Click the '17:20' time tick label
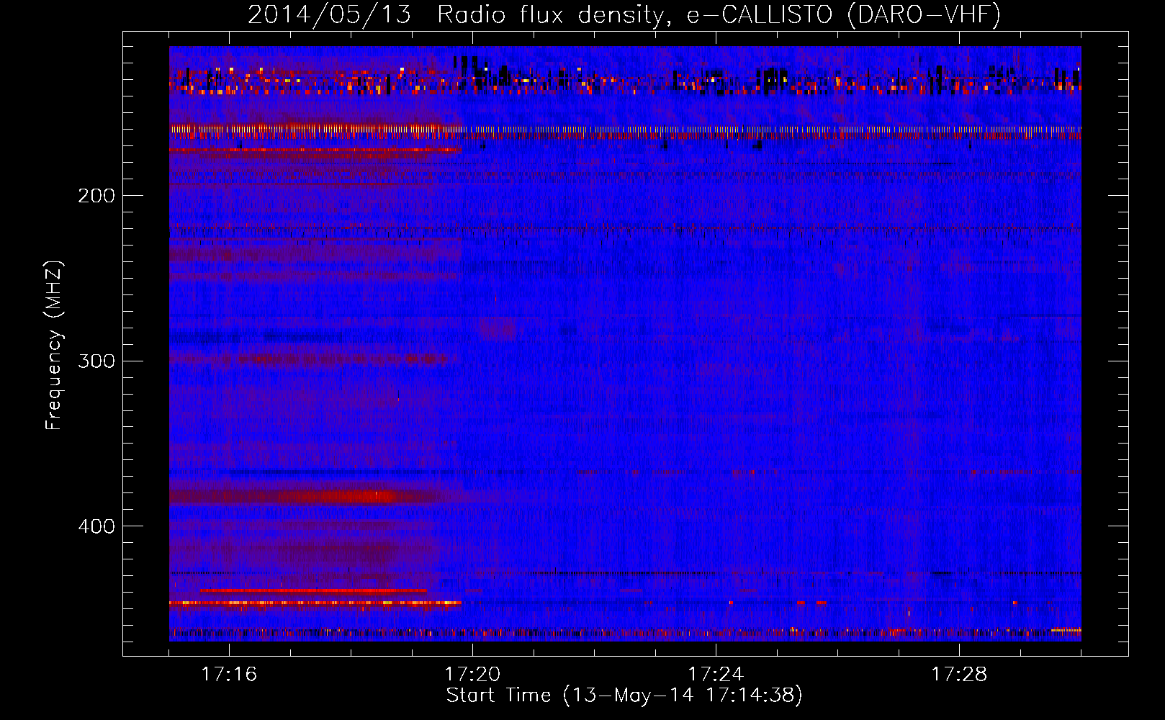The height and width of the screenshot is (720, 1165). coord(472,675)
